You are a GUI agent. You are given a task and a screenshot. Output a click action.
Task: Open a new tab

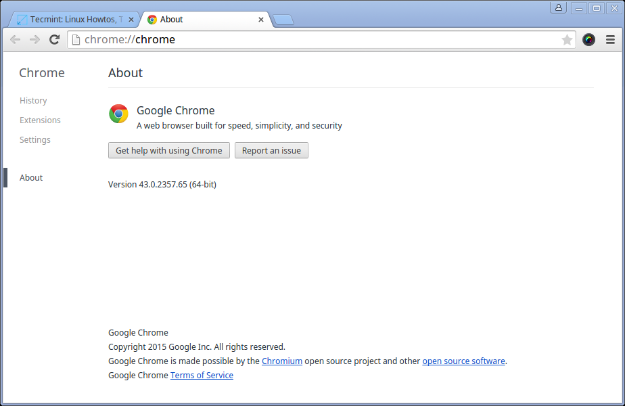point(283,20)
